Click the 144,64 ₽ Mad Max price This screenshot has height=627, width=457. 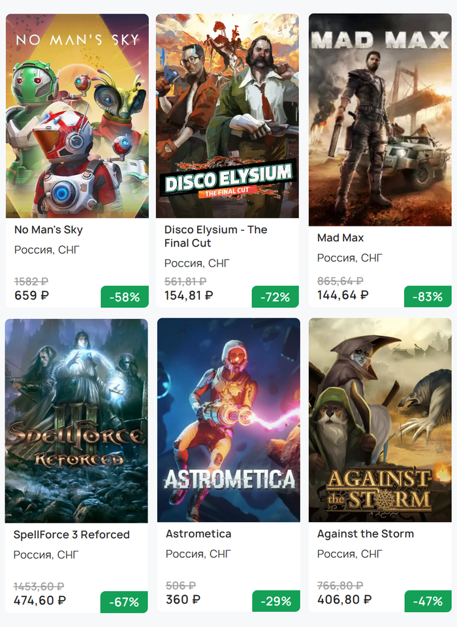click(x=343, y=295)
